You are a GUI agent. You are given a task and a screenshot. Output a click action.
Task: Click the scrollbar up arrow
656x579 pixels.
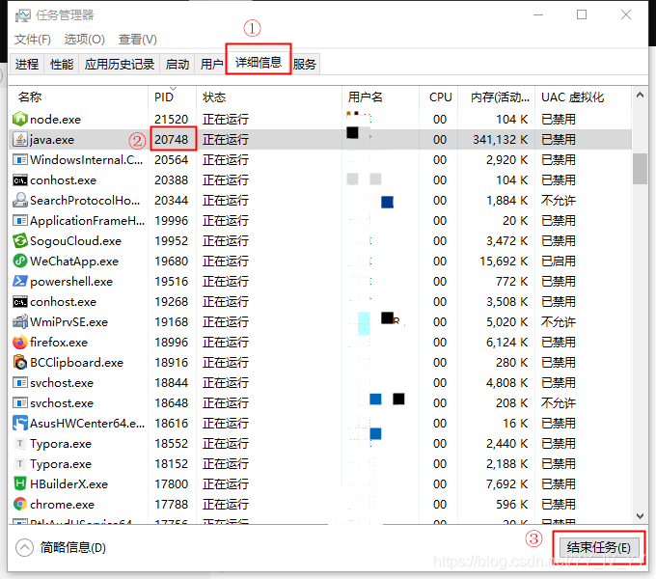click(640, 96)
